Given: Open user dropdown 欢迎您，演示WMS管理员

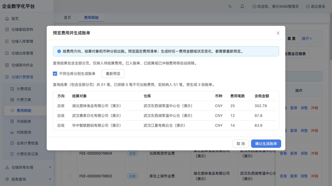Looking at the screenshot, I should [x=275, y=6].
